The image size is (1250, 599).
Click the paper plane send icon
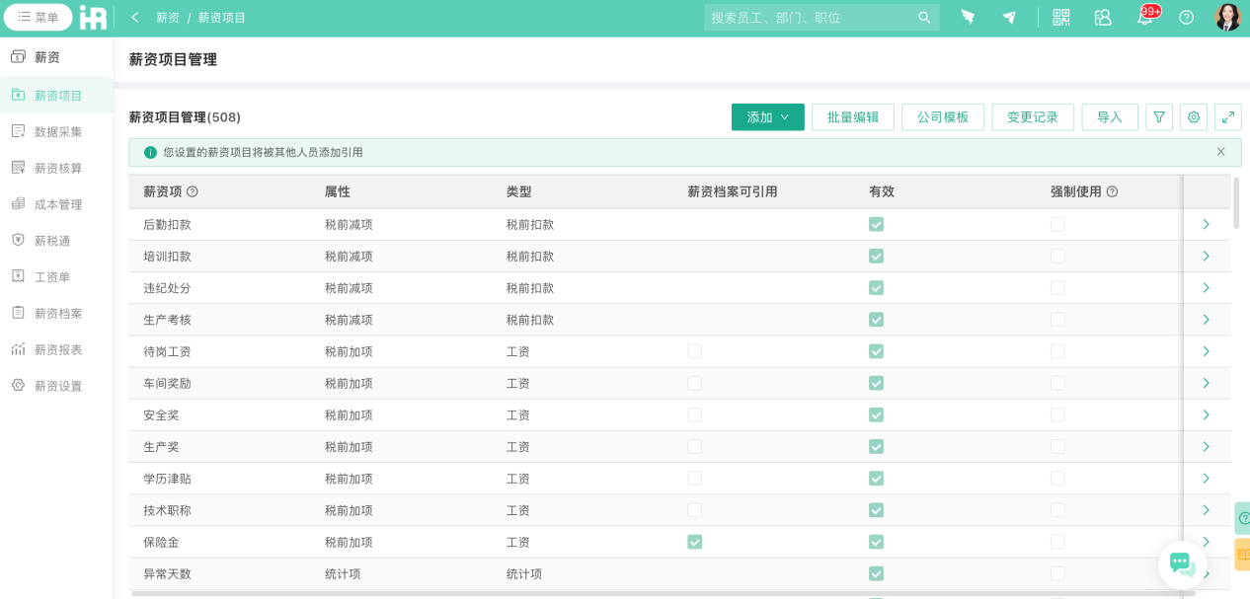click(x=1009, y=17)
